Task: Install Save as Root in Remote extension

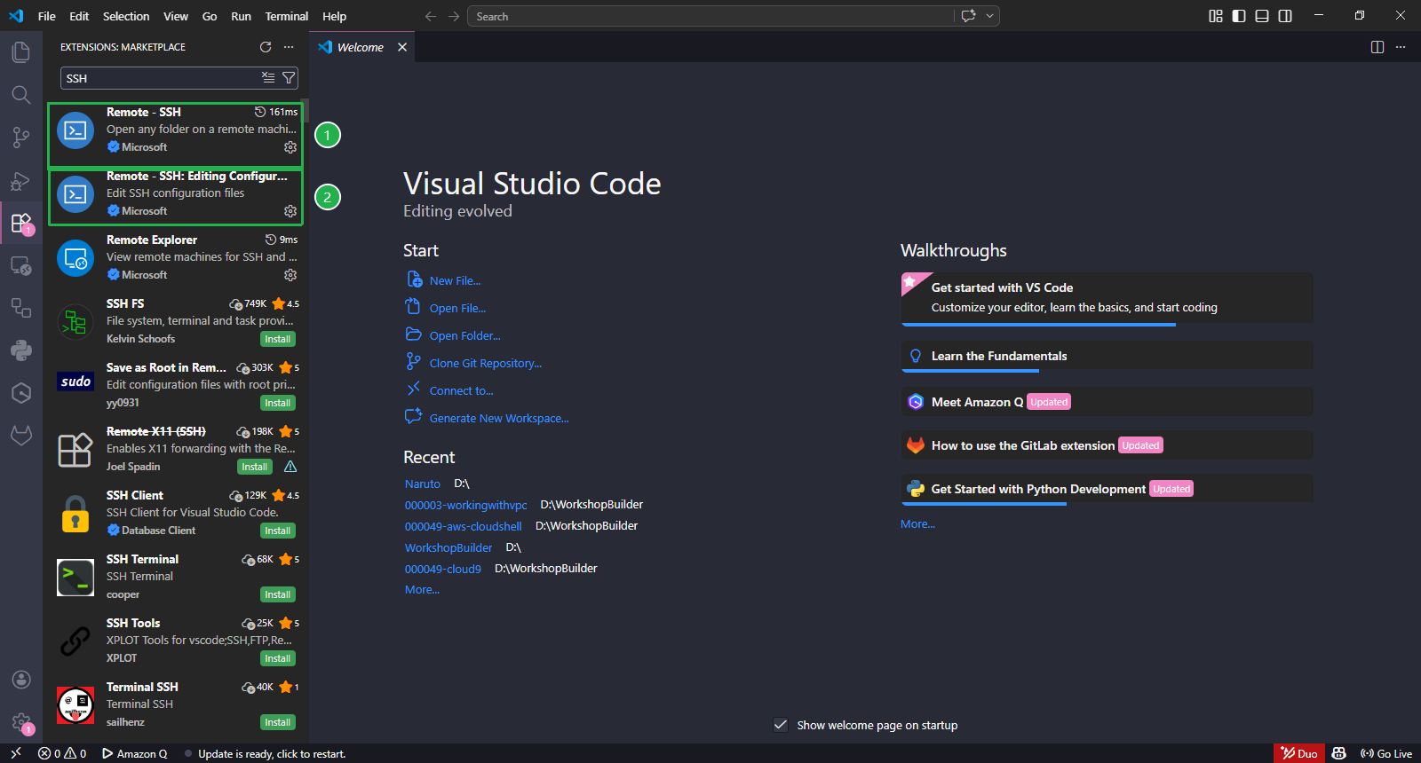Action: 278,403
